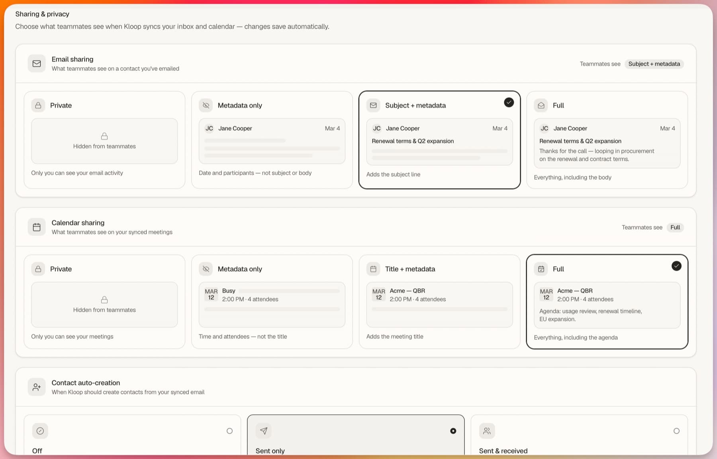Click checkmark on Subject + metadata card
Viewport: 717px width, 459px height.
509,102
